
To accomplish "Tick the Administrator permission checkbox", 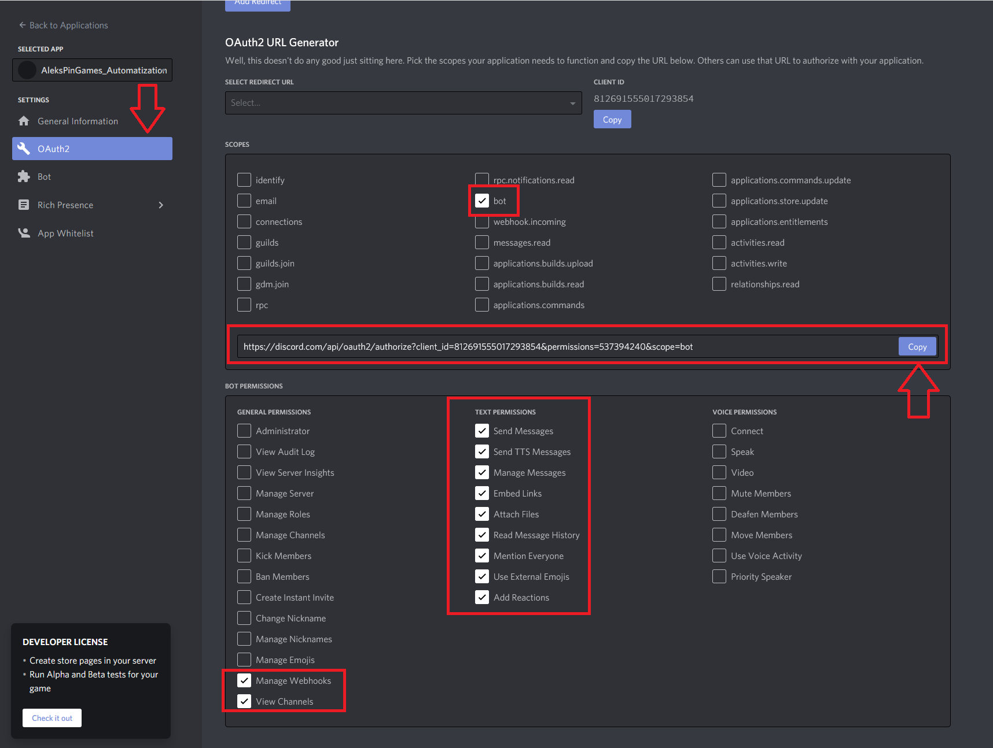I will pyautogui.click(x=244, y=431).
